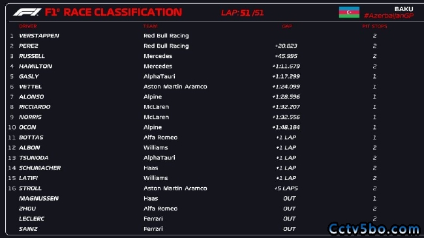
Task: Select GASLY's AlphaTauri team name
Action: (x=159, y=76)
